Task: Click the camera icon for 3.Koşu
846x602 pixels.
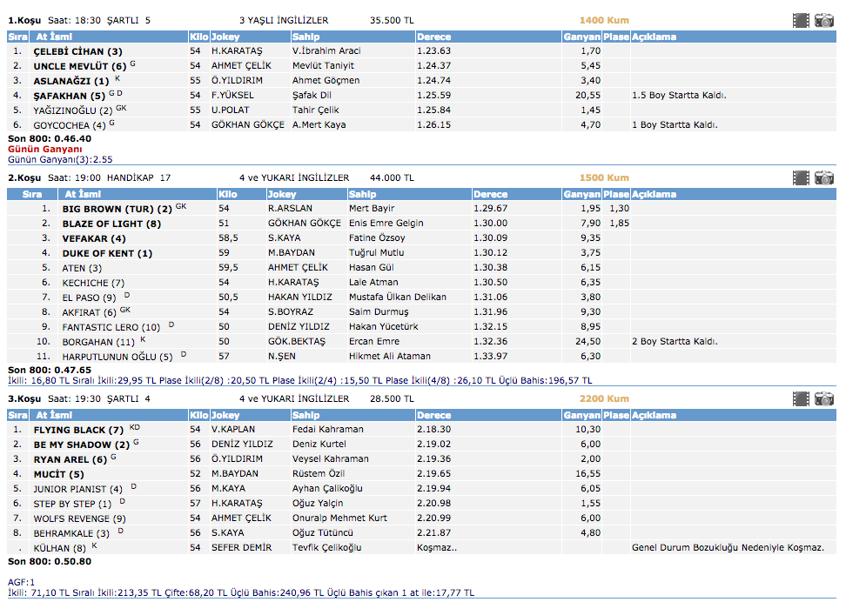Action: tap(823, 398)
